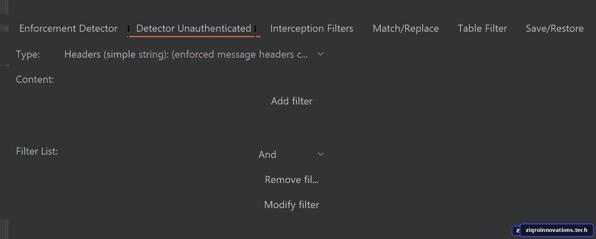
Task: Expand the Type dropdown chevron arrow
Action: point(320,54)
